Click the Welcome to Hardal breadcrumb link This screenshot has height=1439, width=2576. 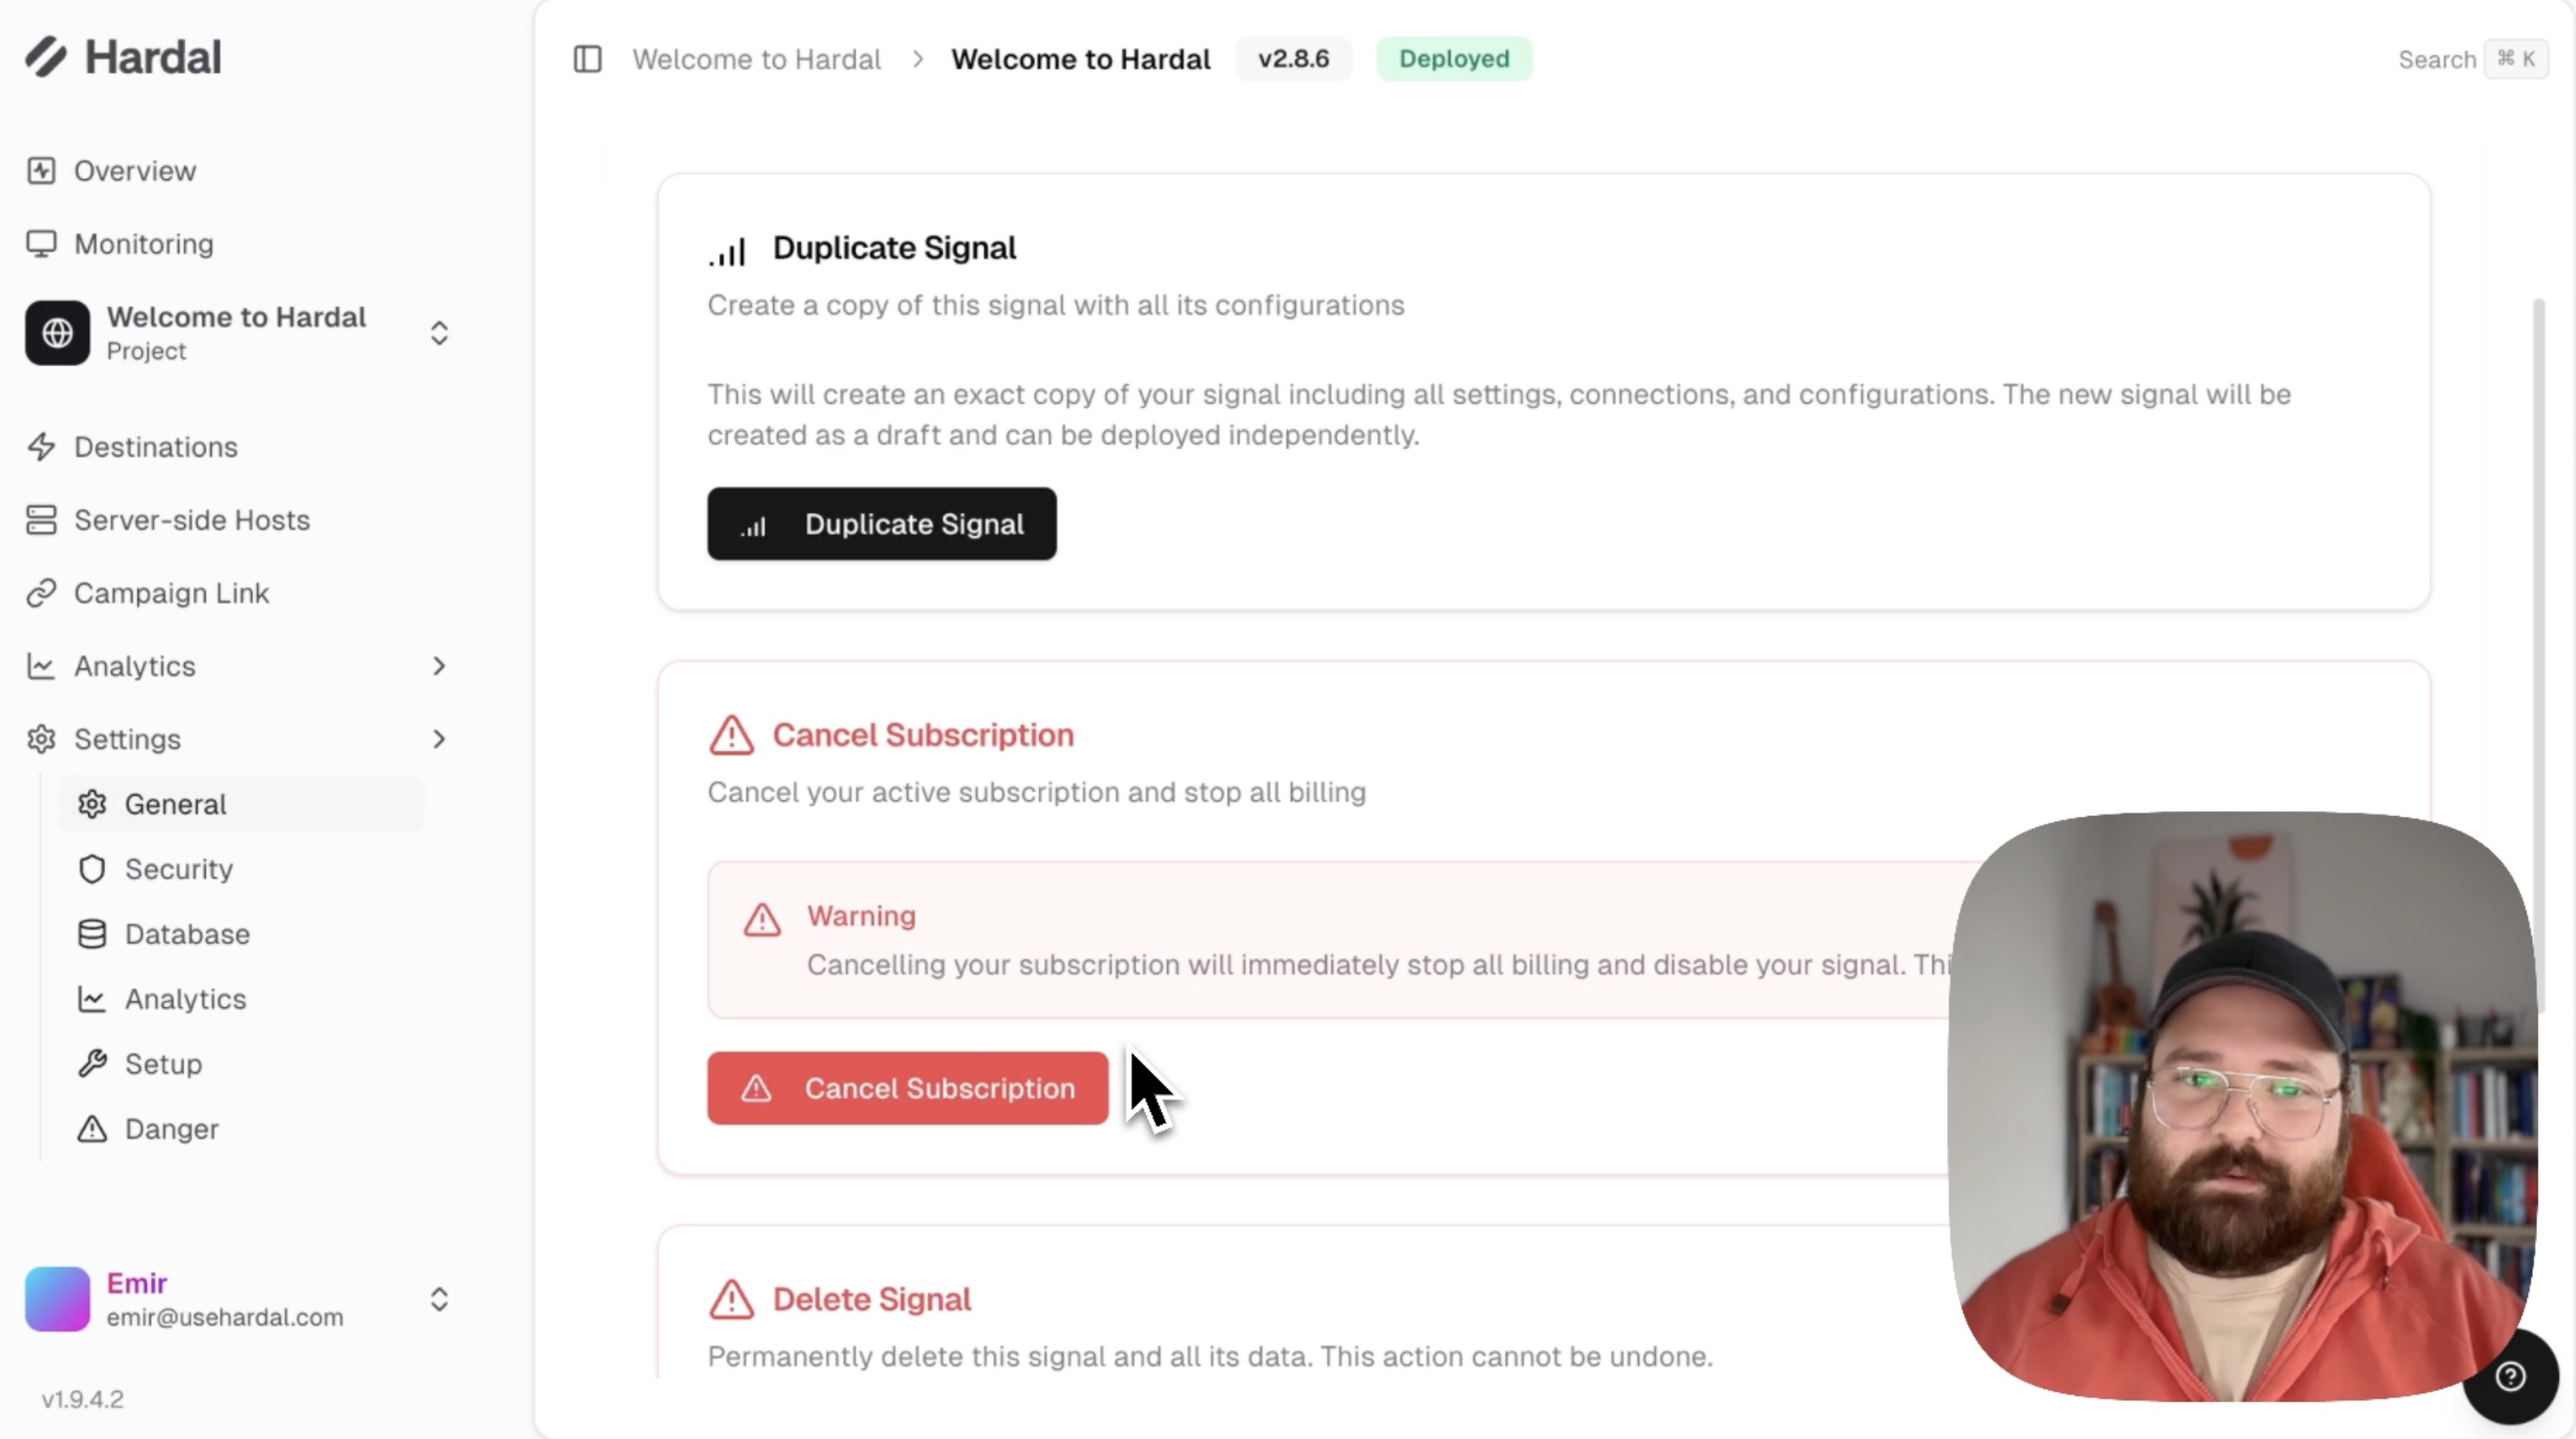tap(756, 59)
